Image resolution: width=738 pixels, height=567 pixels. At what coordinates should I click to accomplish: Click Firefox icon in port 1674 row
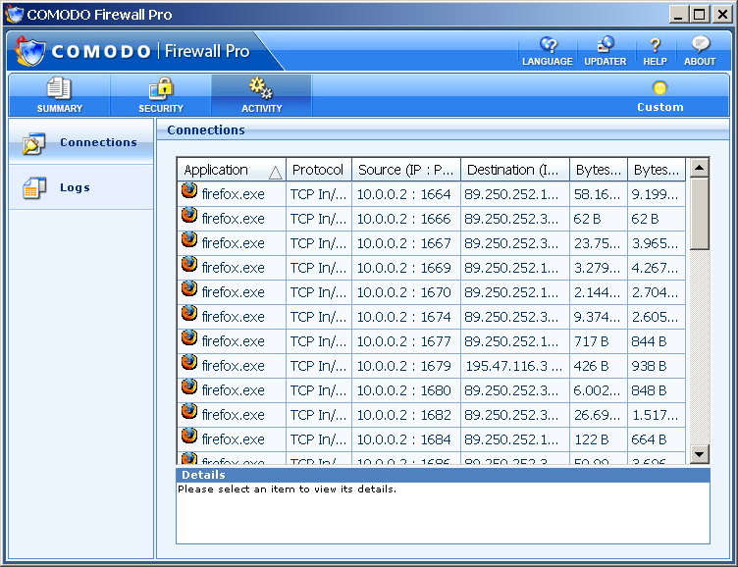click(189, 313)
